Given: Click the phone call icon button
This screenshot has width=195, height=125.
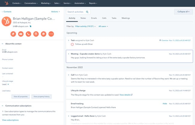Looking at the screenshot, I should pos(28,34).
